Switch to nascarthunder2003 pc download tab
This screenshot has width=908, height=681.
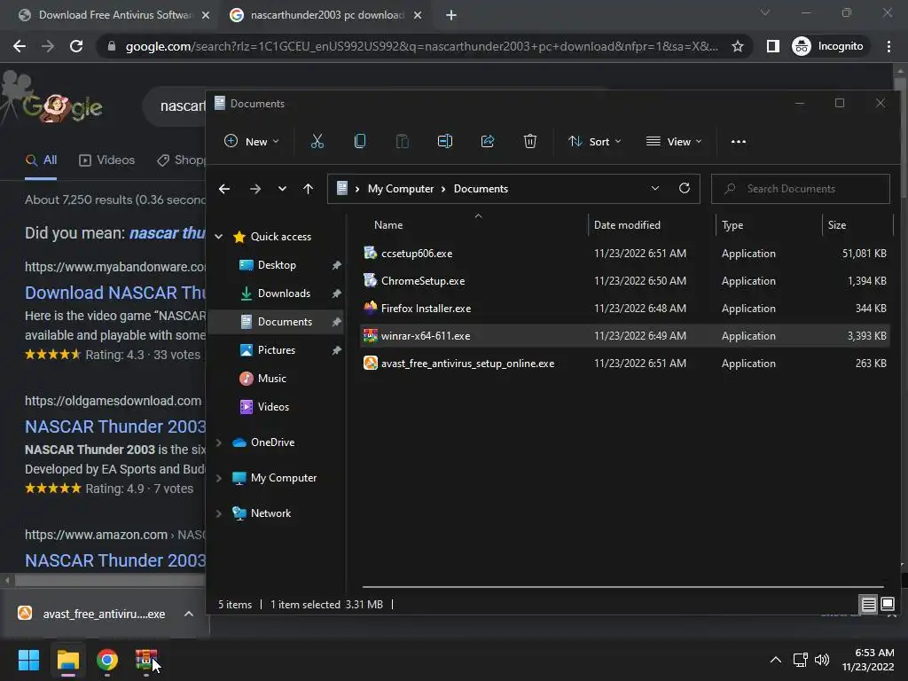click(x=326, y=15)
